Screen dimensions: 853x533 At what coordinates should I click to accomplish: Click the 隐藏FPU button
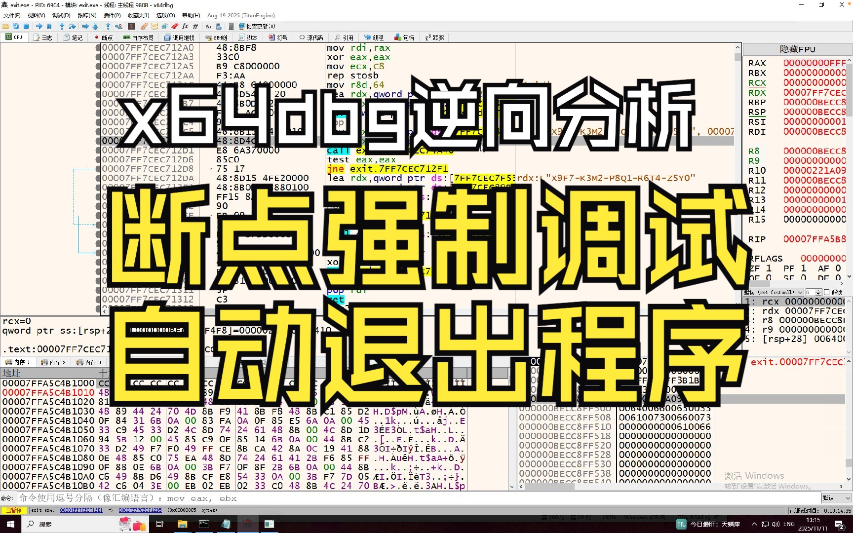click(797, 49)
